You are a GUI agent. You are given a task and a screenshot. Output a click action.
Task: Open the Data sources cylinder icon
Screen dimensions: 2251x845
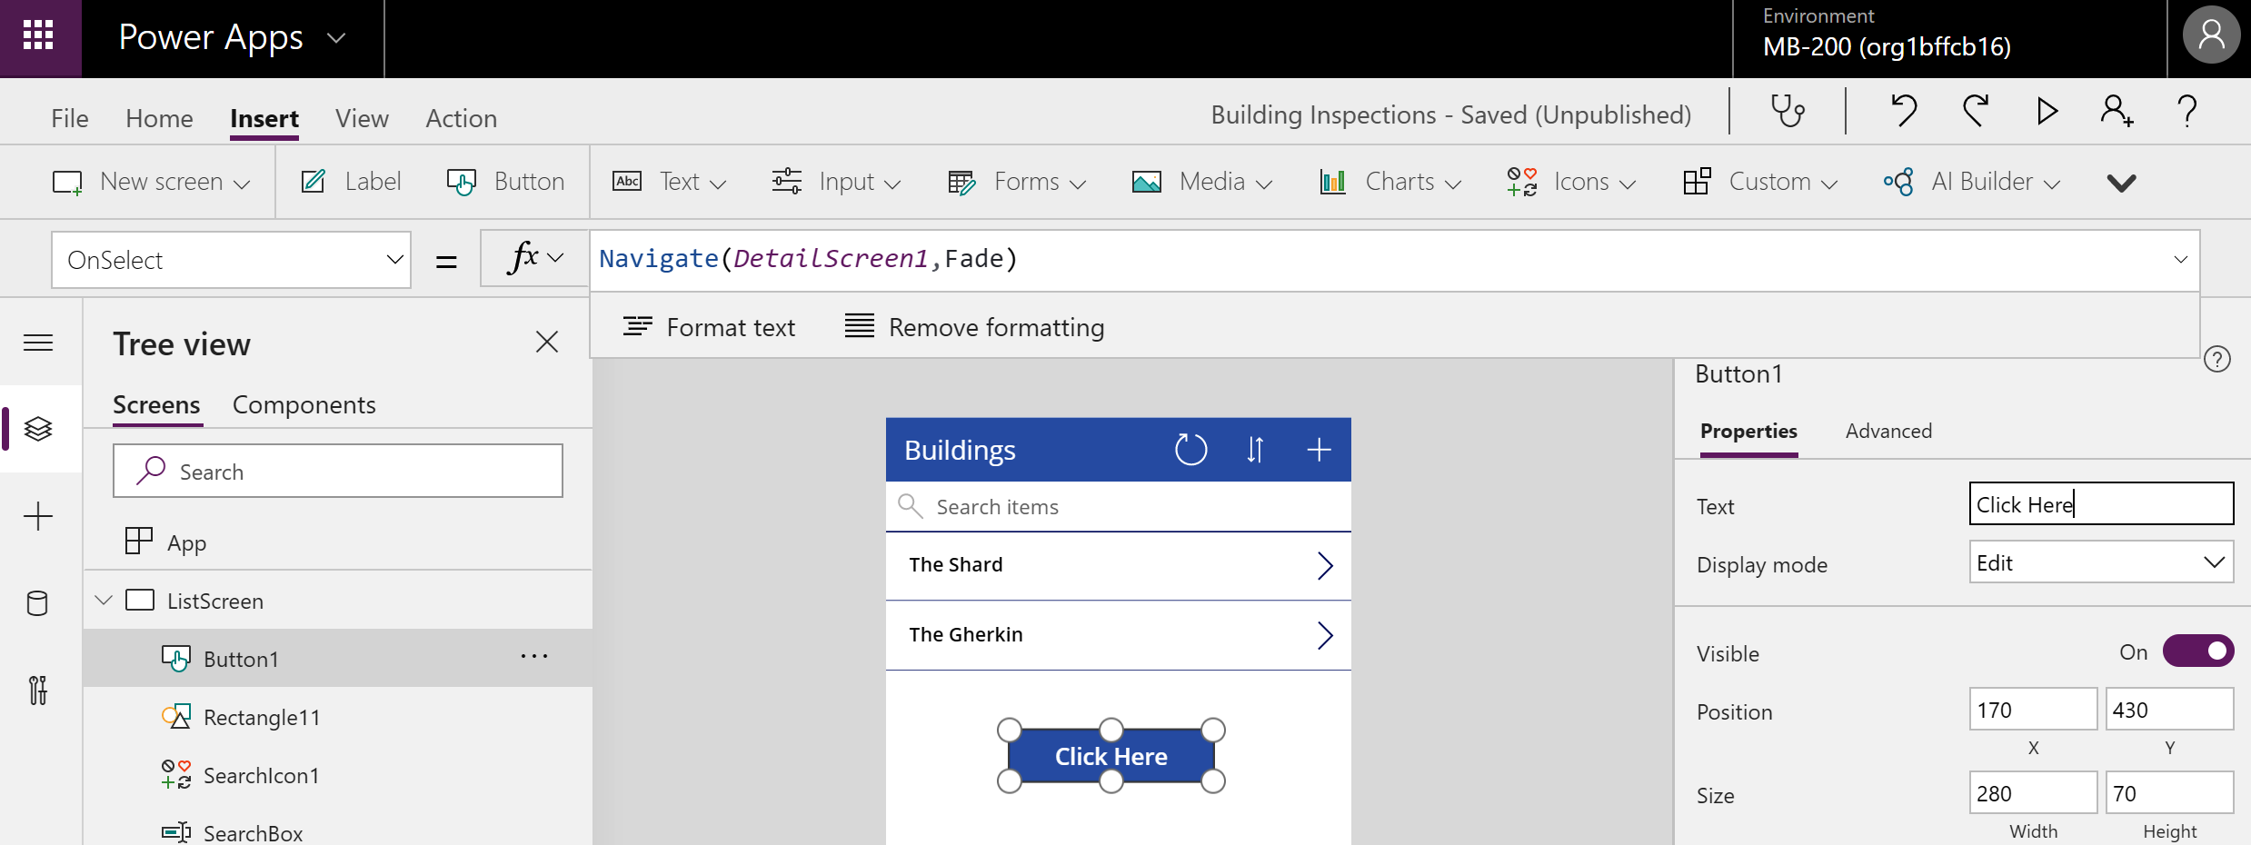[38, 603]
